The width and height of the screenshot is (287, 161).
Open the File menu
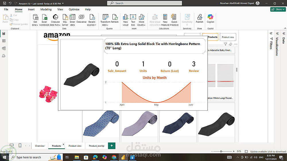pos(6,9)
